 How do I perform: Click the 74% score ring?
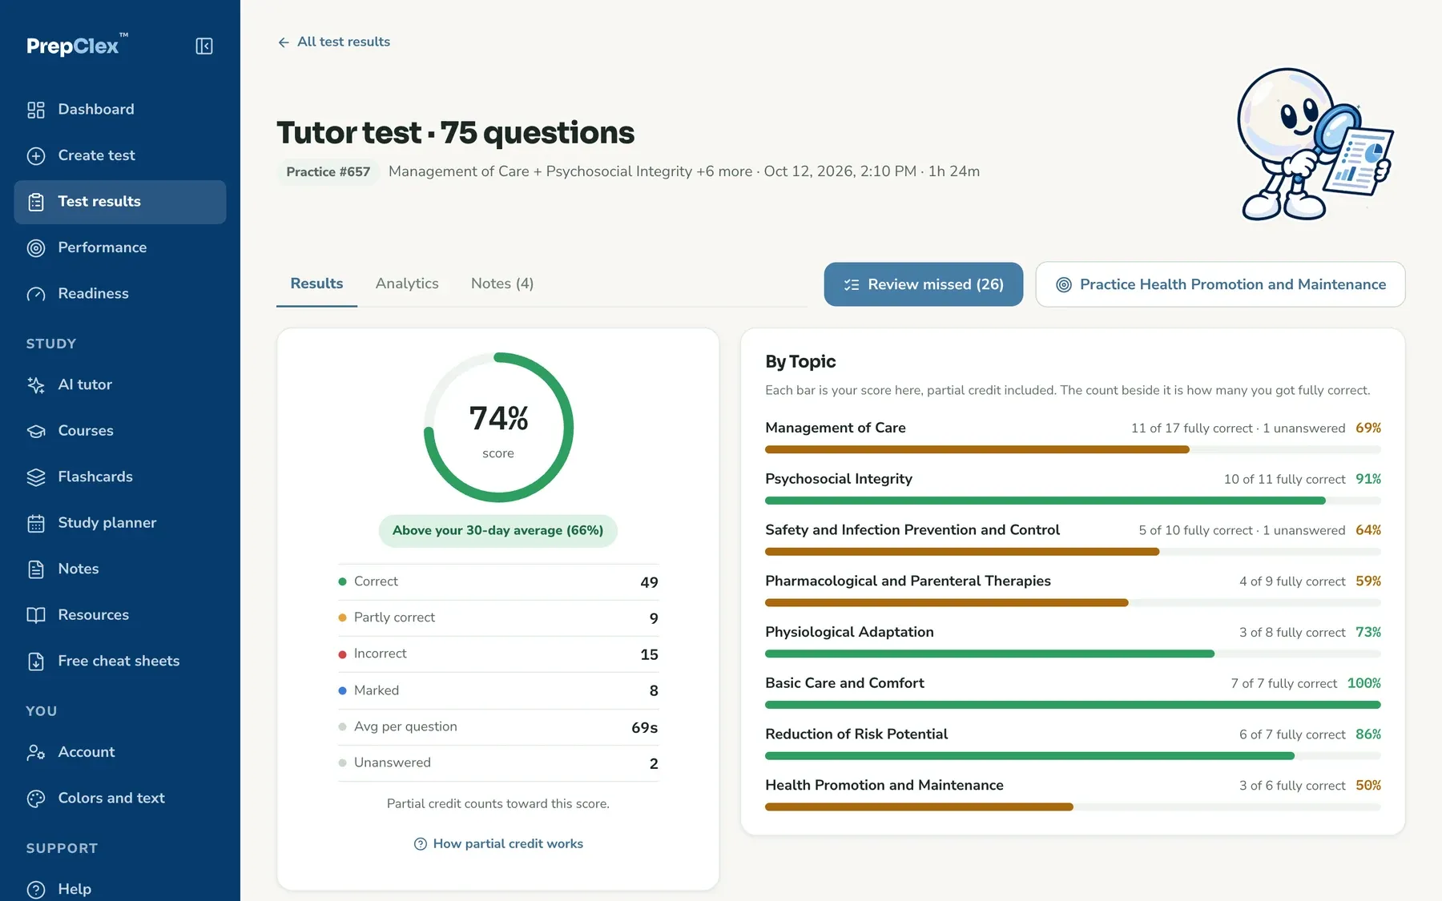tap(498, 428)
